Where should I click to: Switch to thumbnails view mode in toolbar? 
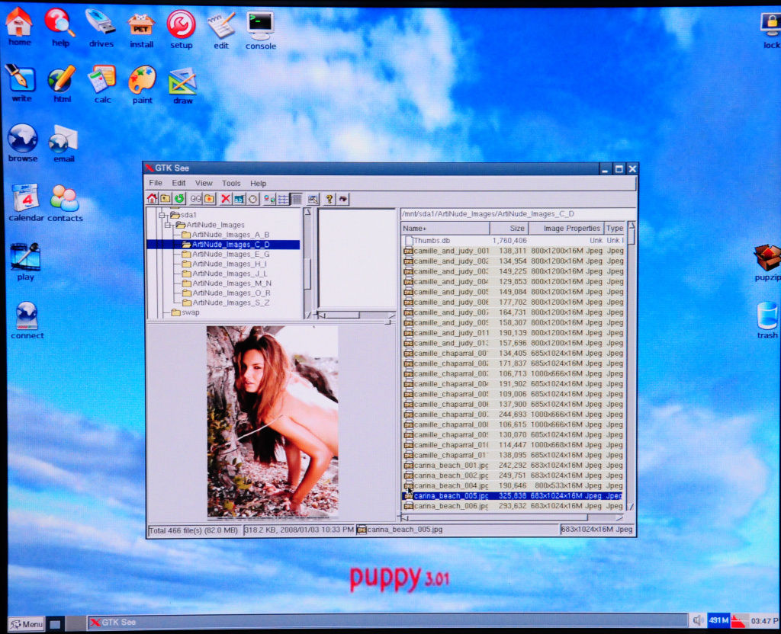[x=269, y=199]
